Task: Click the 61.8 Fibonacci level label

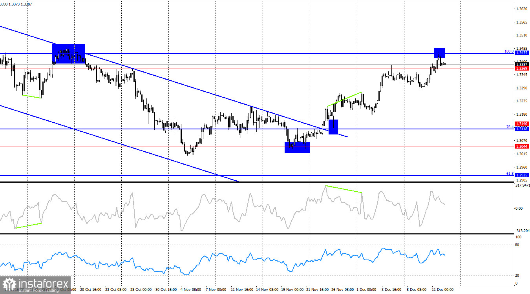Action: [510, 173]
